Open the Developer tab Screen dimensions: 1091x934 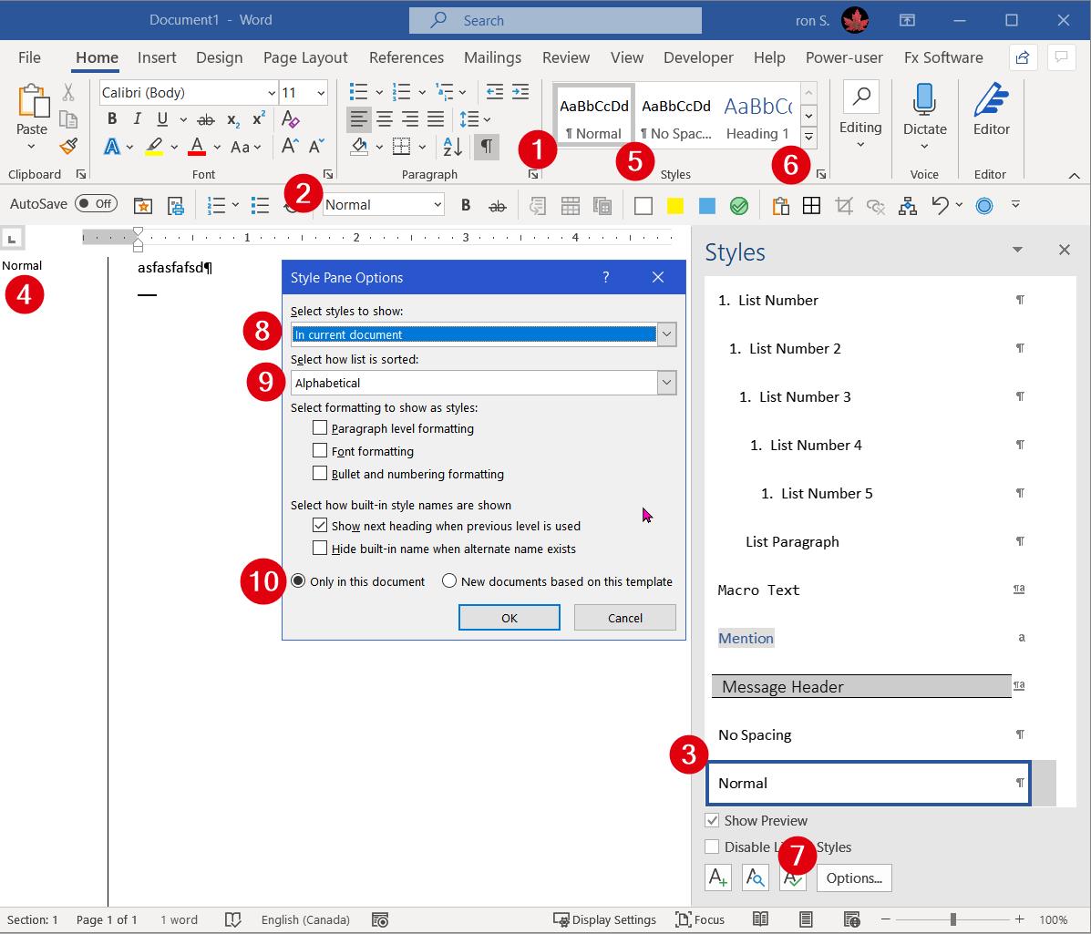point(698,57)
